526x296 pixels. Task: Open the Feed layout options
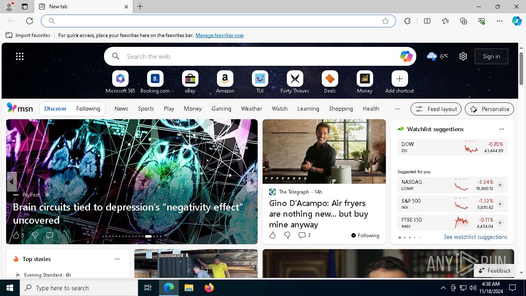(x=436, y=109)
